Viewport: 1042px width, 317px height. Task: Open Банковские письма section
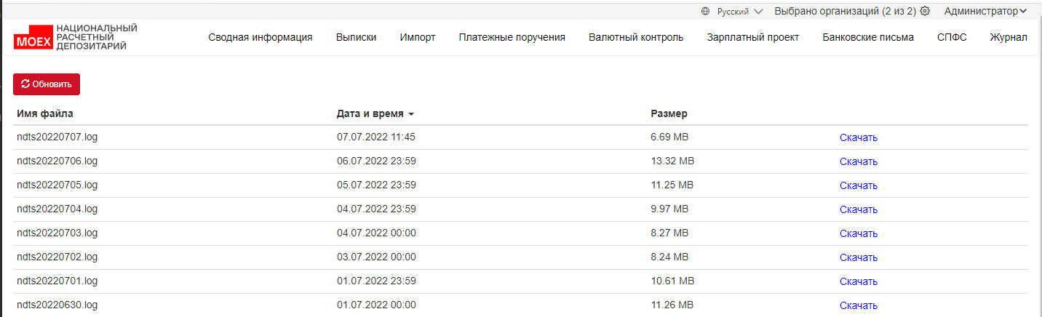[x=868, y=37]
